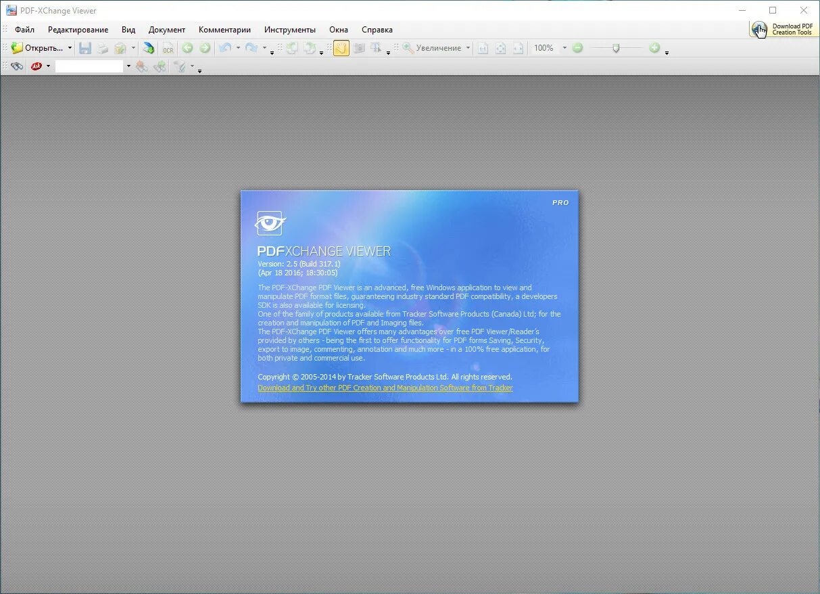Open the Редактирование menu

click(78, 30)
